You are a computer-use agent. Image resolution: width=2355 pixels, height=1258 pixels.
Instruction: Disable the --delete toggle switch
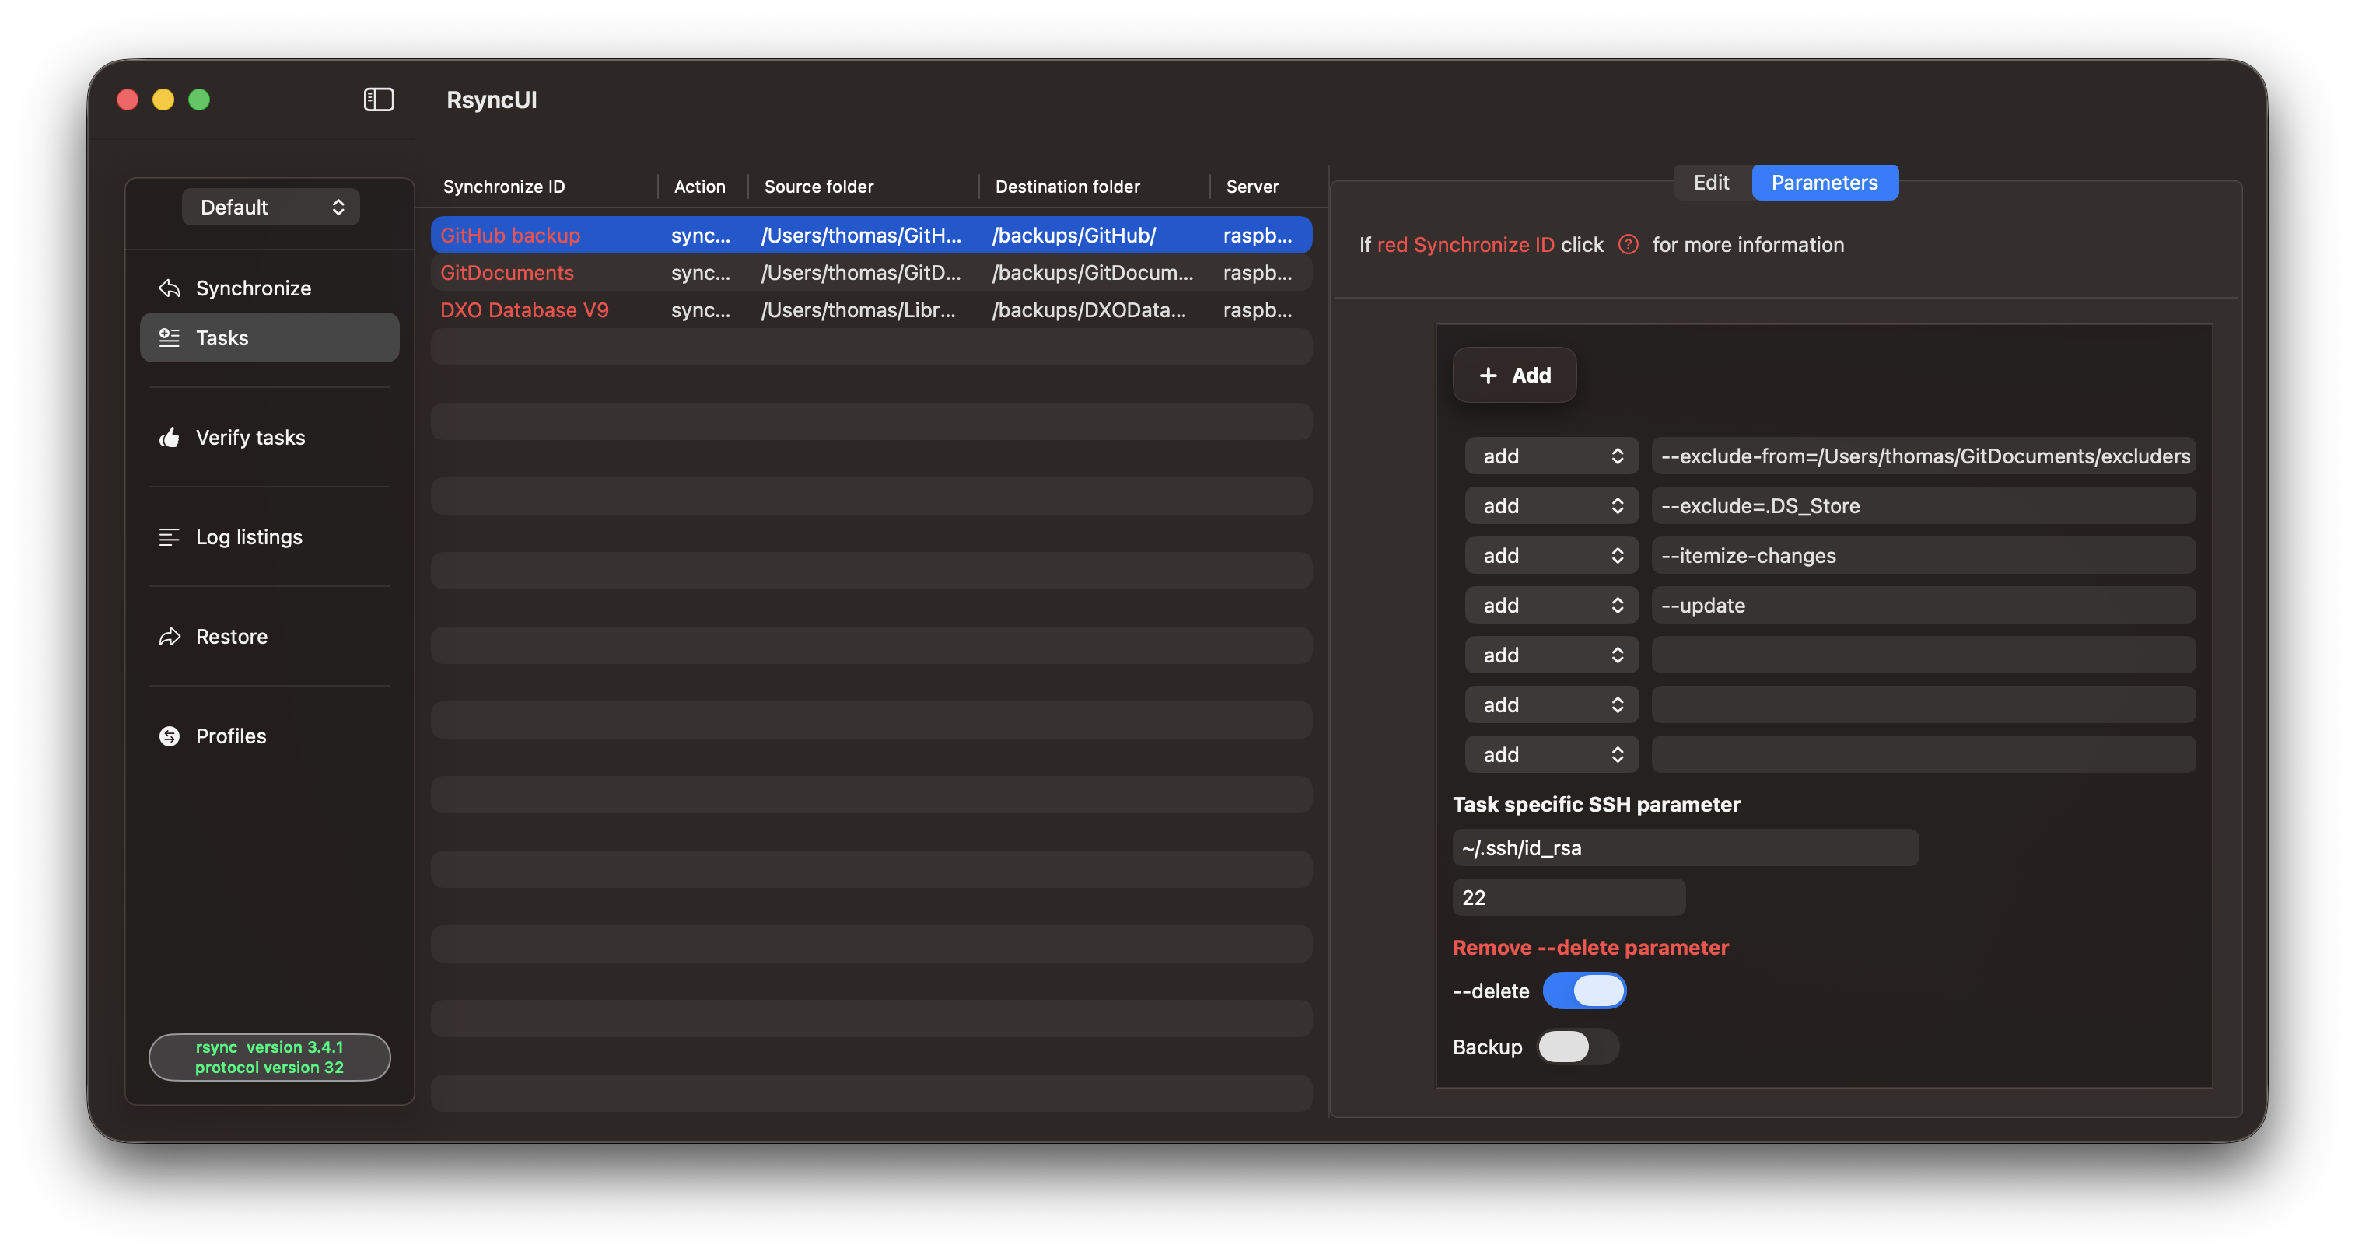click(x=1584, y=991)
